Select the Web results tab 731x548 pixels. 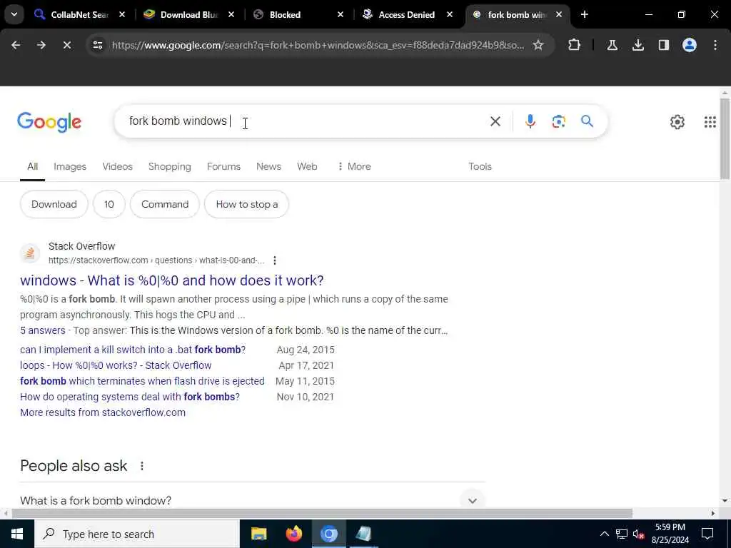307,167
